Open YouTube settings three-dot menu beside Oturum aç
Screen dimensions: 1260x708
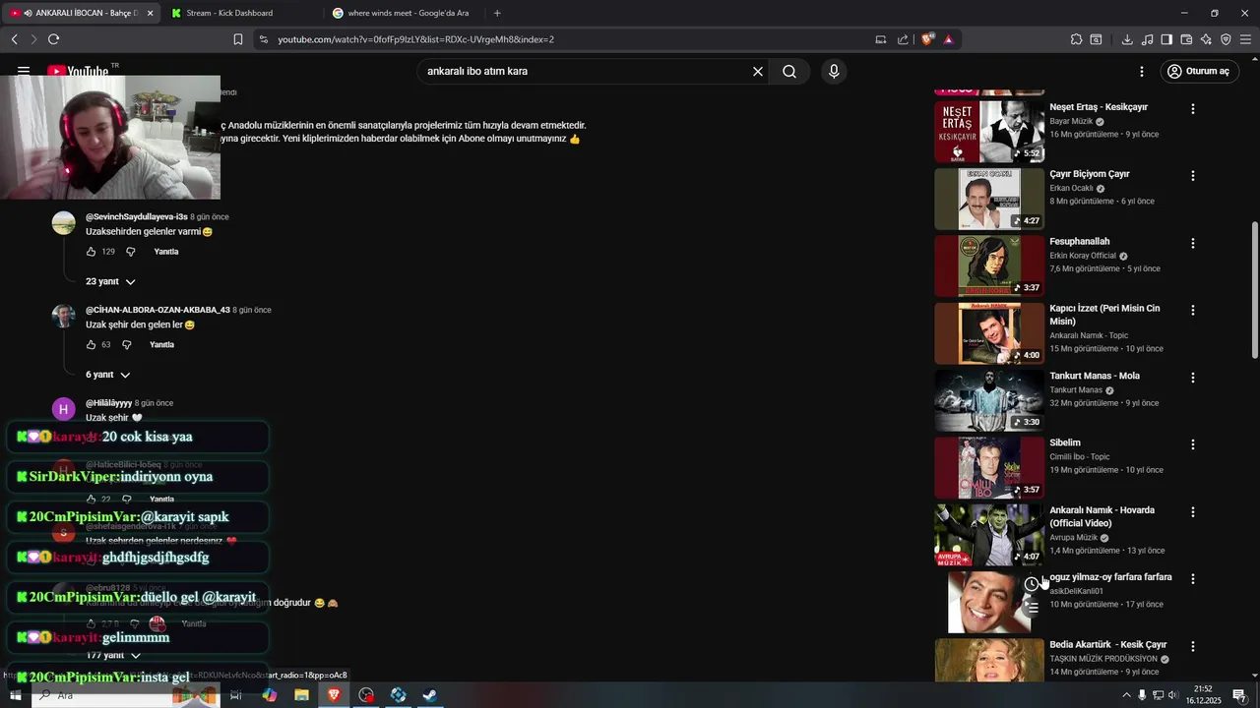(1142, 72)
